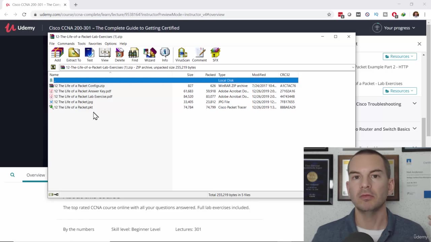Click the Packet Example Part 2 - HTTP lecture
The width and height of the screenshot is (431, 242).
tap(382, 67)
